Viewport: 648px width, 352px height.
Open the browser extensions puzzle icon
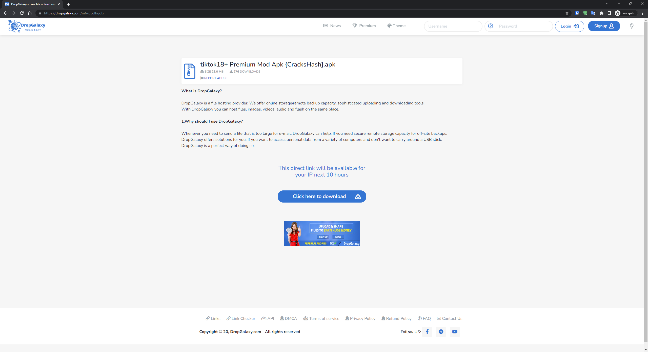[601, 13]
